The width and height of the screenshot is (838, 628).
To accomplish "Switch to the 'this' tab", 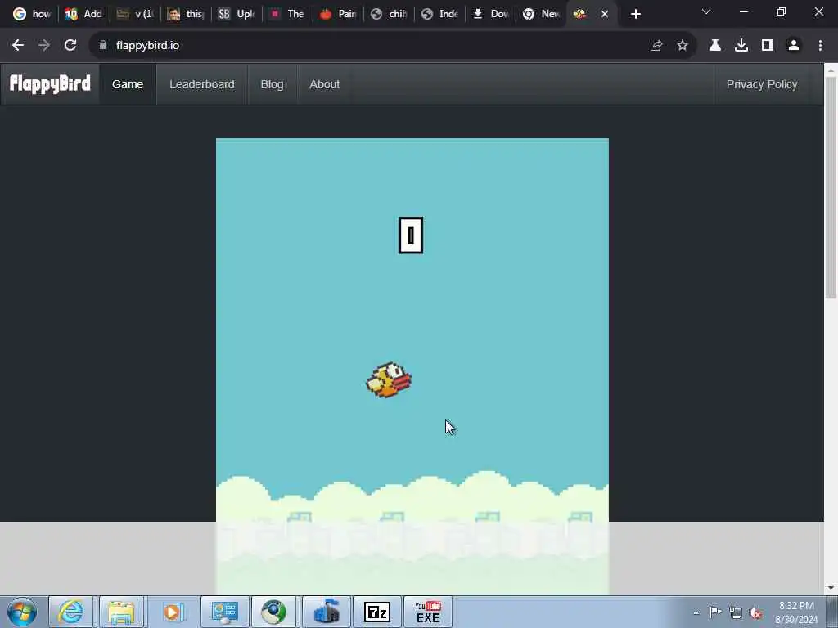I will (x=186, y=14).
